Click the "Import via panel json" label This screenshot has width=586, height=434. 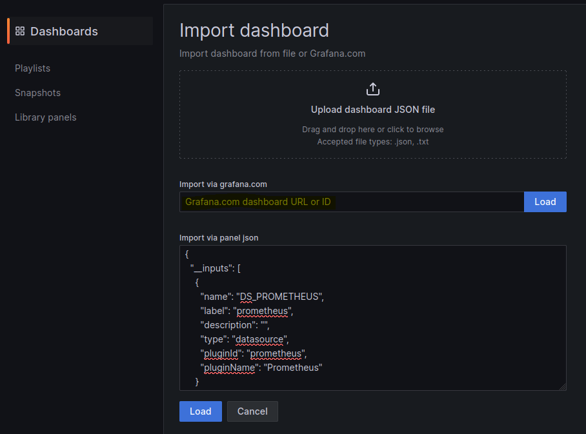tap(219, 238)
